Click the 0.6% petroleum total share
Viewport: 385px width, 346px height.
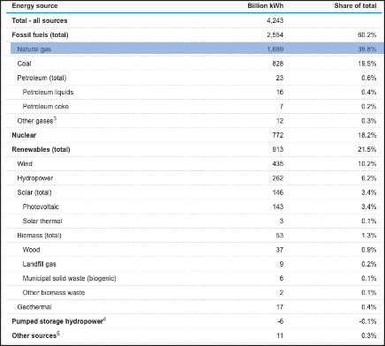(369, 78)
